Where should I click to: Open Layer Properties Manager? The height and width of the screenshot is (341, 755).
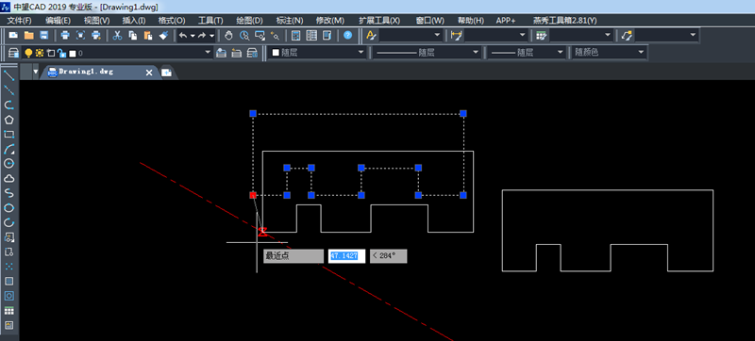pos(14,53)
